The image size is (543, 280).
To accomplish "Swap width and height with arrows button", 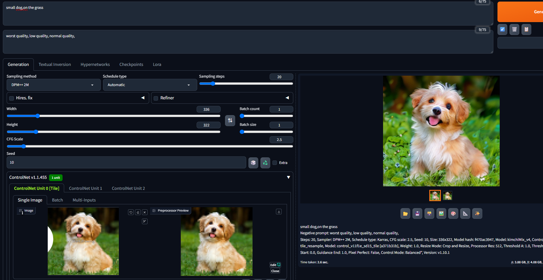I will (x=230, y=120).
